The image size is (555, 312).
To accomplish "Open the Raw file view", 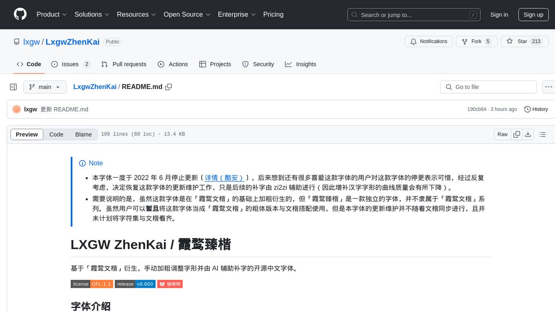I will (x=502, y=134).
